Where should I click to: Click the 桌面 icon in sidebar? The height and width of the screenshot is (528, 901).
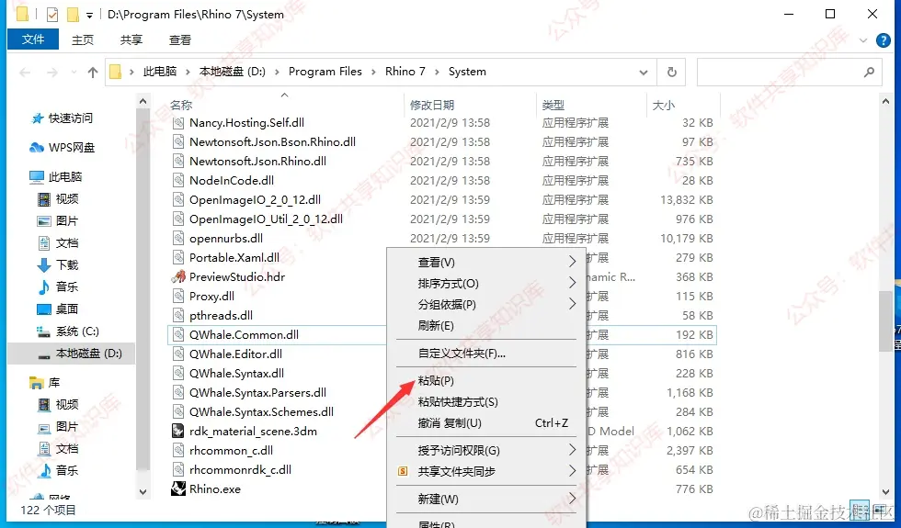click(44, 309)
